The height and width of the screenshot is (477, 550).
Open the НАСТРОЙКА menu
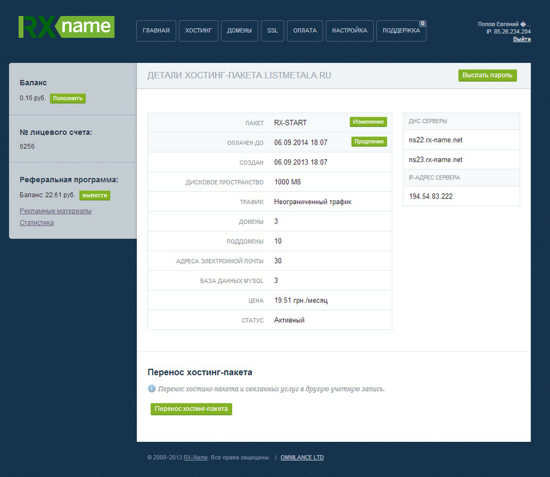click(350, 30)
